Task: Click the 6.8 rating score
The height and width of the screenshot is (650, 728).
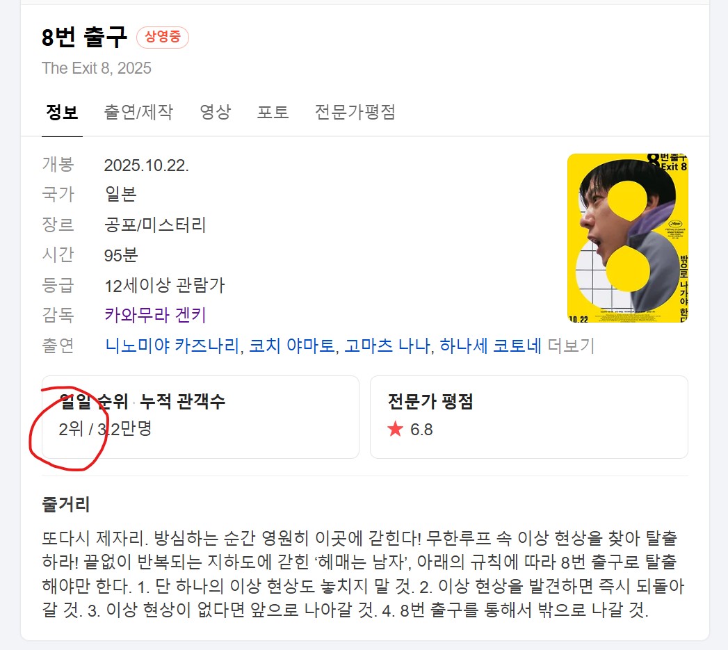Action: point(421,430)
